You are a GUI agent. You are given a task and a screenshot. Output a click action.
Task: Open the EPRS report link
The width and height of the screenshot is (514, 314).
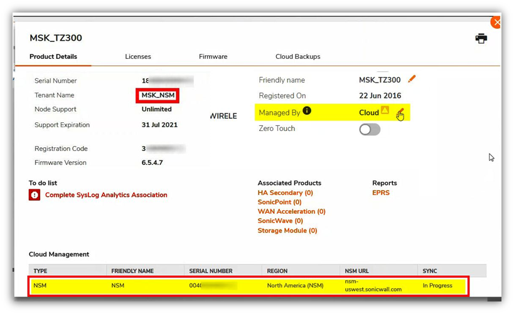(x=381, y=192)
